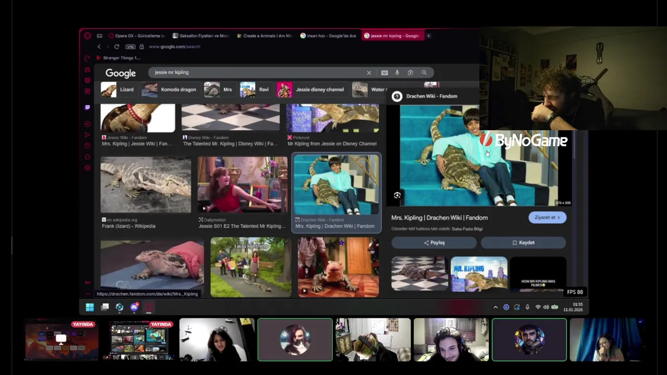Screen dimensions: 667x375
Task: Expand hidden system tray icons chevron
Action: click(496, 307)
